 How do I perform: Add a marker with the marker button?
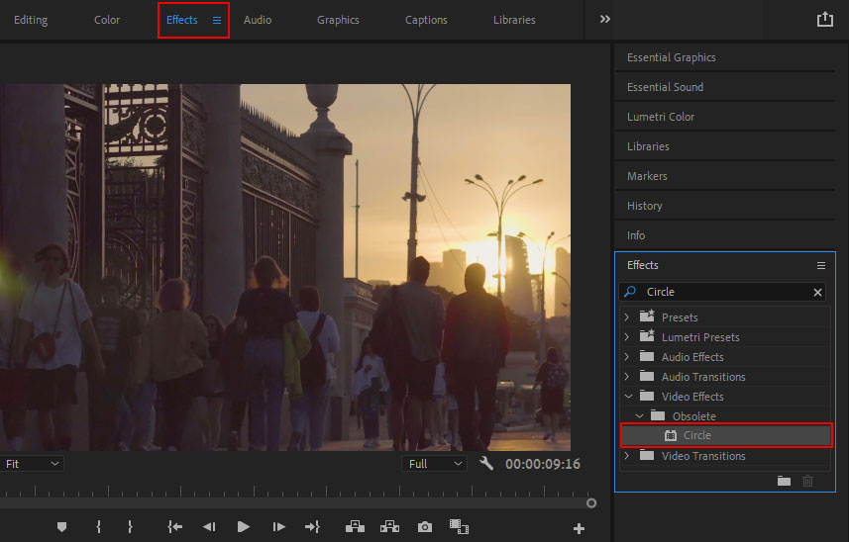(61, 527)
